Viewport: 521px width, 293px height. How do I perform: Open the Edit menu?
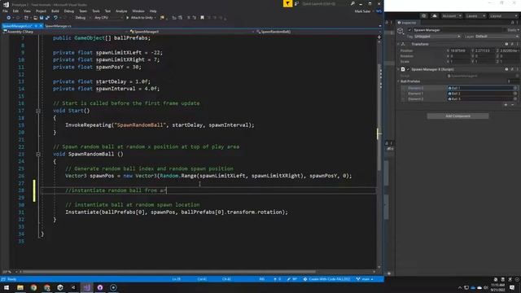point(15,11)
